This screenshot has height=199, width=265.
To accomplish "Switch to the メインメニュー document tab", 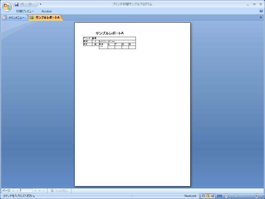I will (x=14, y=18).
